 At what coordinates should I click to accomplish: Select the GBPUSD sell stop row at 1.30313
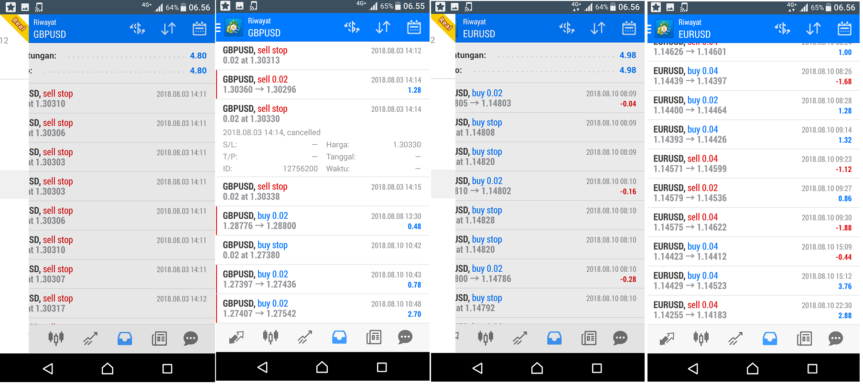[x=323, y=55]
